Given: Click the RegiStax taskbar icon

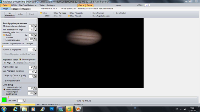Looking at the screenshot, I should 61,109.
